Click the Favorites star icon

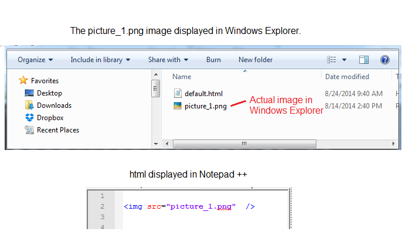point(23,80)
